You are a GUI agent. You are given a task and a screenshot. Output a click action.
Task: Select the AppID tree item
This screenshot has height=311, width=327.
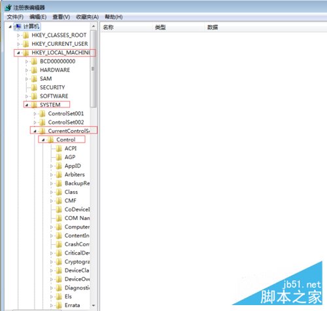click(x=73, y=166)
